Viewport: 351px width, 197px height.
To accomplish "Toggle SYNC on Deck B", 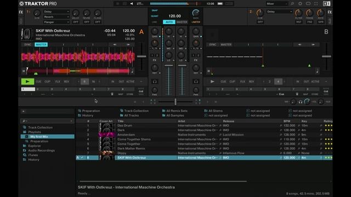I will point(213,45).
